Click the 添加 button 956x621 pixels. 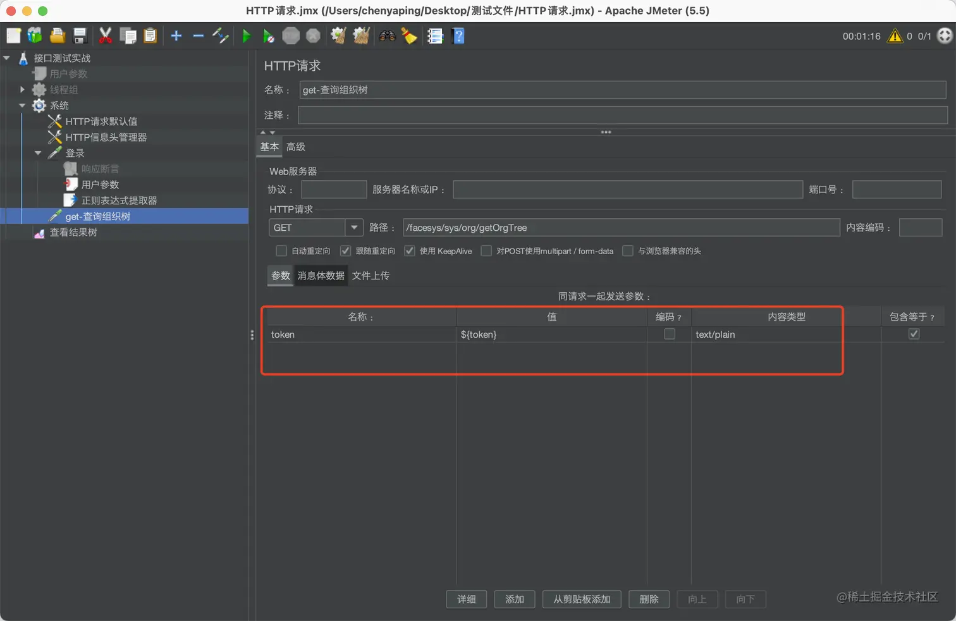(x=515, y=599)
